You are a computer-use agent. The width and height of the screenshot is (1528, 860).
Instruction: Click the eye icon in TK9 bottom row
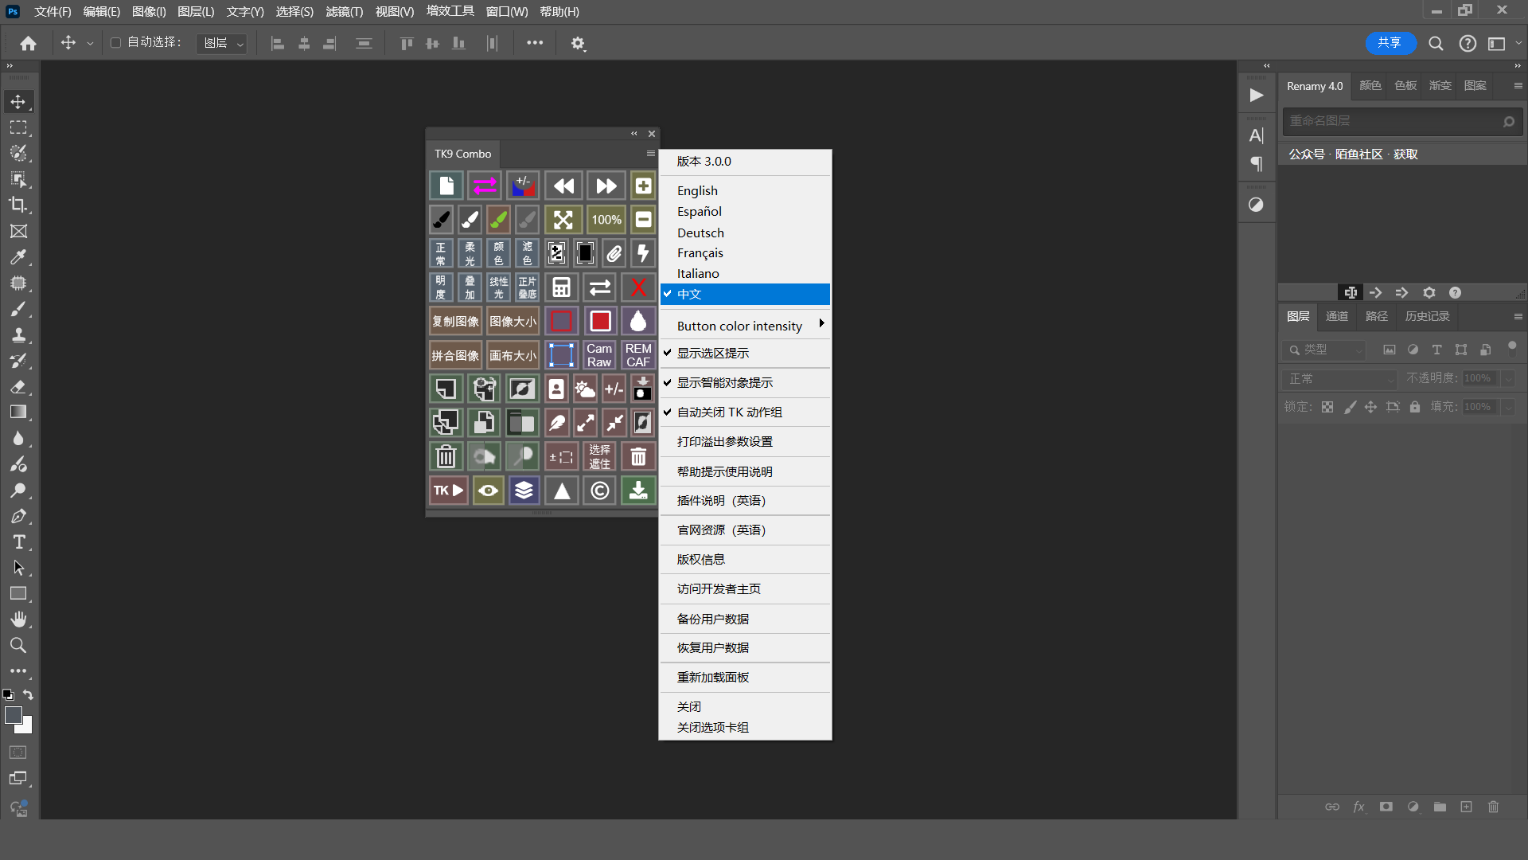click(x=488, y=491)
